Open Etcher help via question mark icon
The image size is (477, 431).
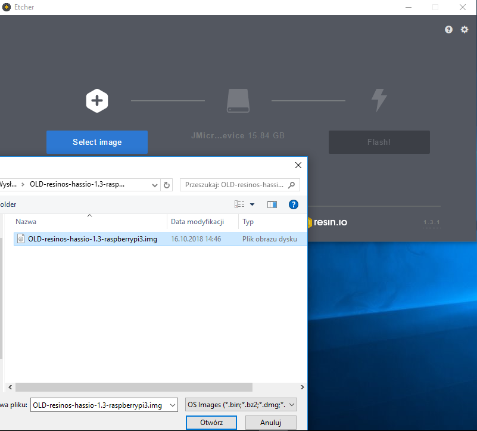(448, 30)
